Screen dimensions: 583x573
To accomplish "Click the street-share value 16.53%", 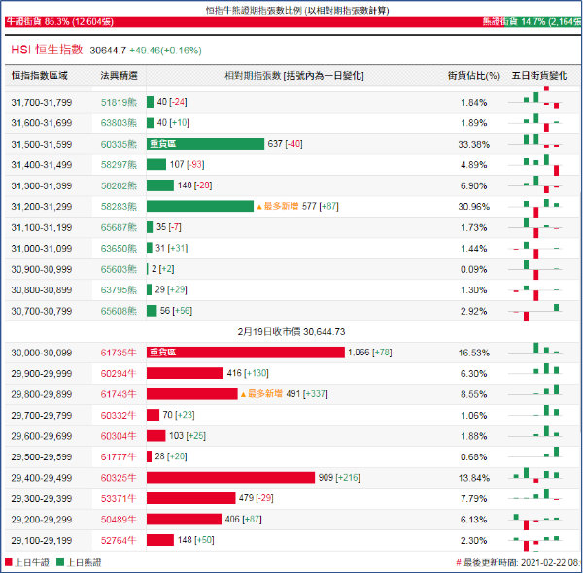I will coord(474,353).
